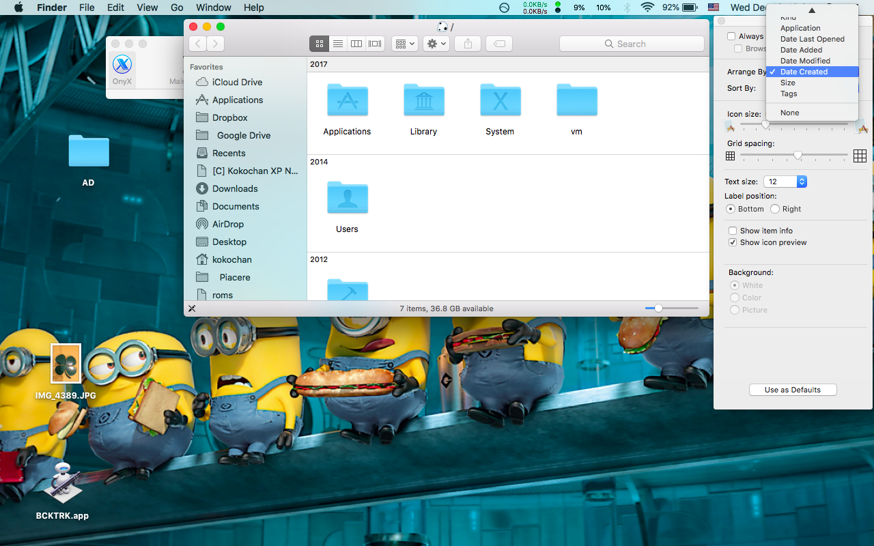Toggle Show icon preview checkbox

(733, 242)
